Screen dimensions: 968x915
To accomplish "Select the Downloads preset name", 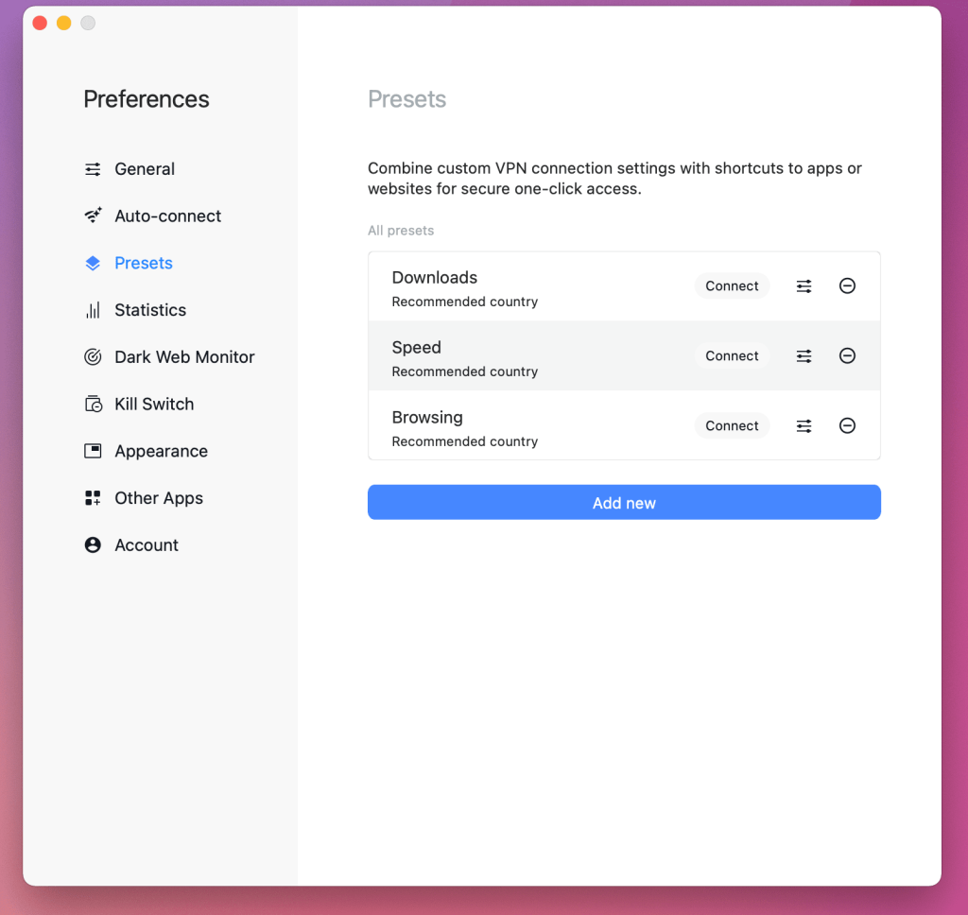I will coord(435,278).
